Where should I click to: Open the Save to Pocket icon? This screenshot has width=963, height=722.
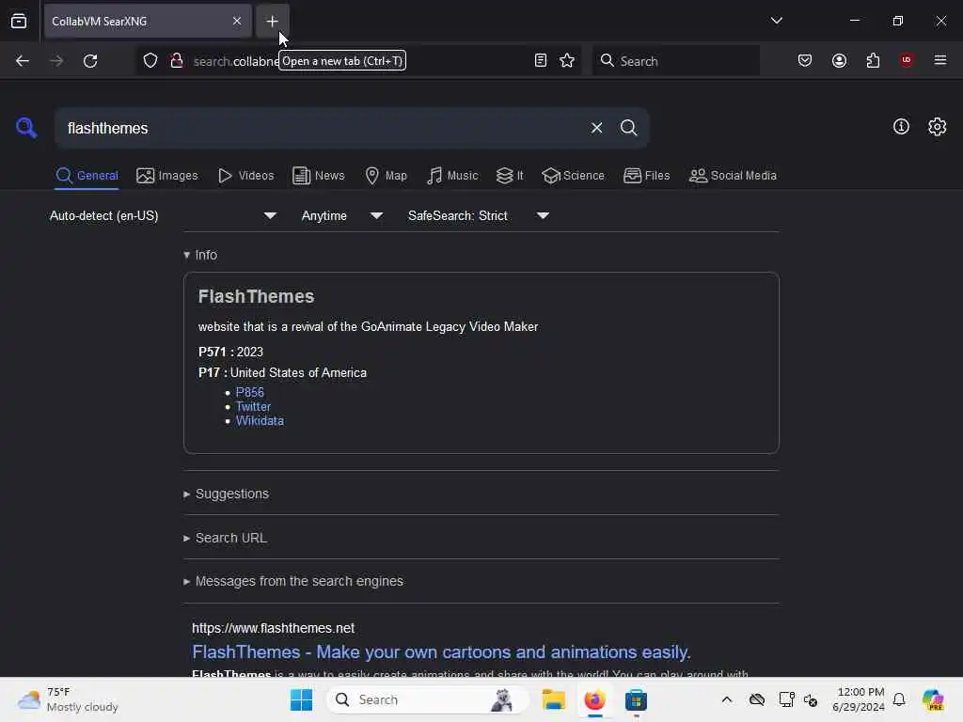tap(805, 61)
